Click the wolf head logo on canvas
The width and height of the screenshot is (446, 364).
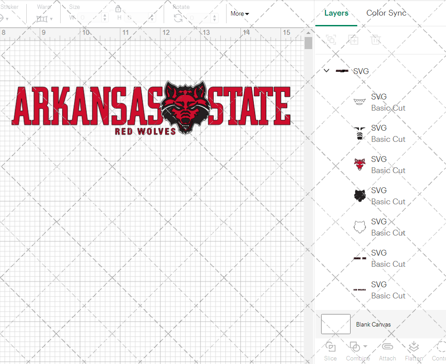click(186, 107)
